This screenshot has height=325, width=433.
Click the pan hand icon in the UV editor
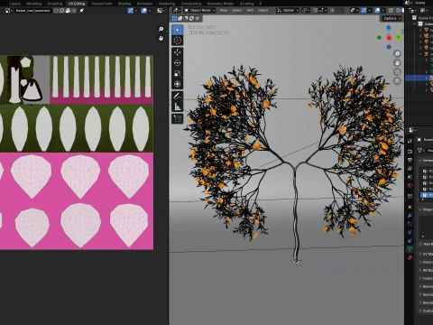point(161,38)
